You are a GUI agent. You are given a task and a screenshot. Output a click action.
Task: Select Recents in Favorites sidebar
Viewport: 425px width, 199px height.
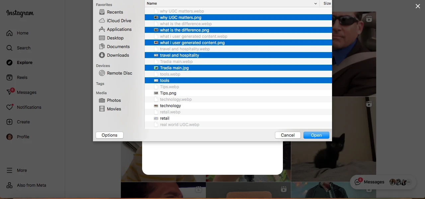115,12
